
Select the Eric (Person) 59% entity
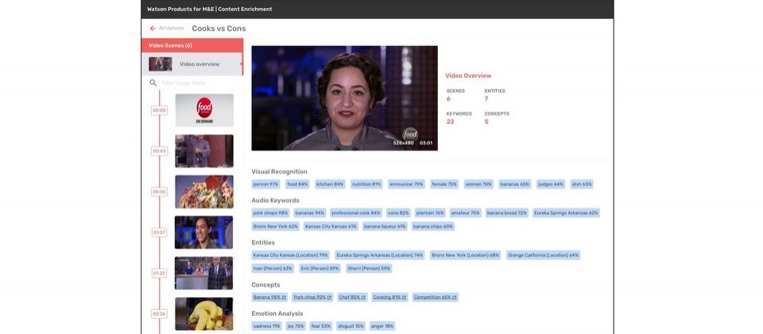click(320, 268)
